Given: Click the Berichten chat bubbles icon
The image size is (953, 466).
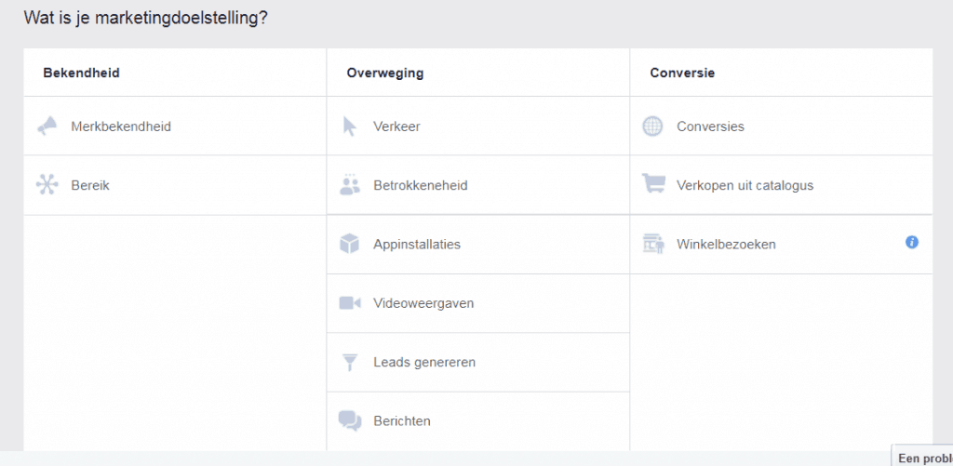Looking at the screenshot, I should (x=350, y=420).
